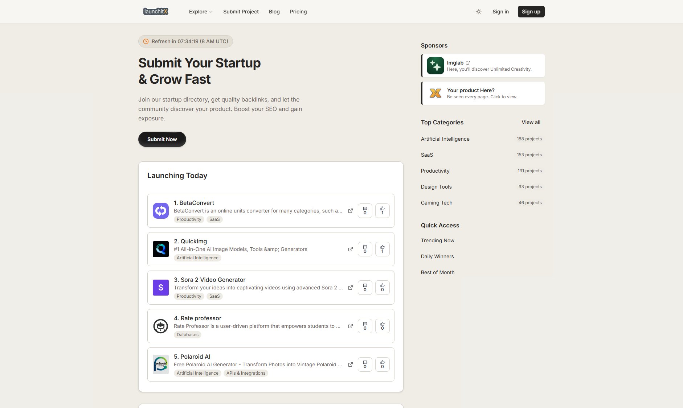
Task: Open View all categories
Action: pos(531,122)
